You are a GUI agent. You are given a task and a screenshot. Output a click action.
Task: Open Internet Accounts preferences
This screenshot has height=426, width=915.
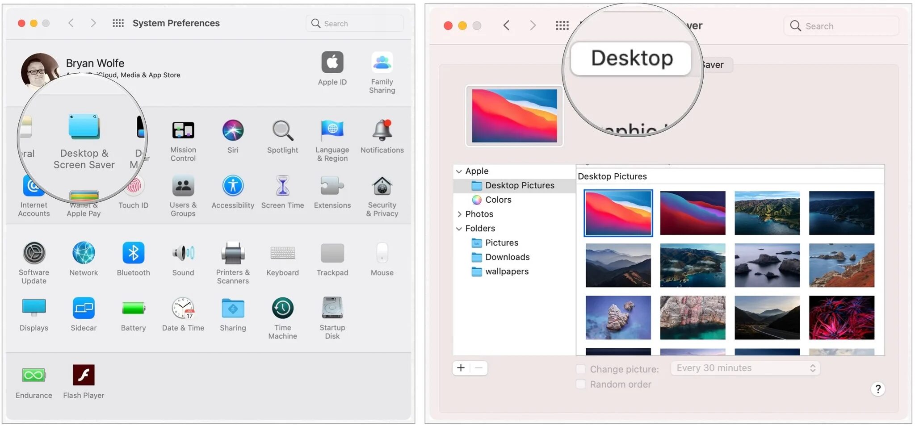coord(34,196)
